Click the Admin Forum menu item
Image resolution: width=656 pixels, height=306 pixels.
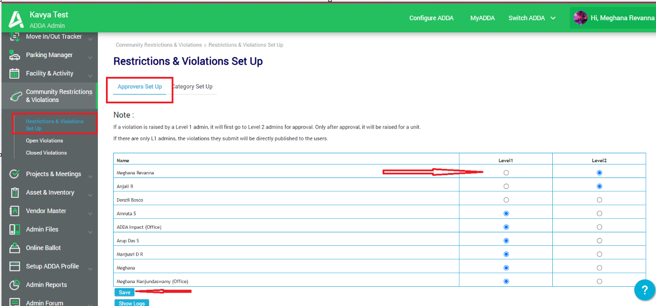44,303
